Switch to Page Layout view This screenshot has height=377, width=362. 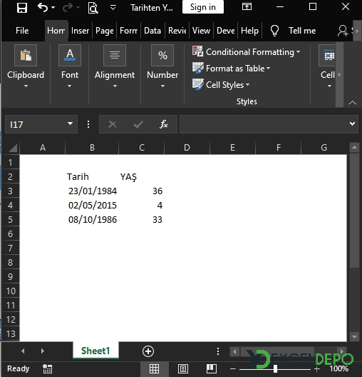pyautogui.click(x=183, y=368)
